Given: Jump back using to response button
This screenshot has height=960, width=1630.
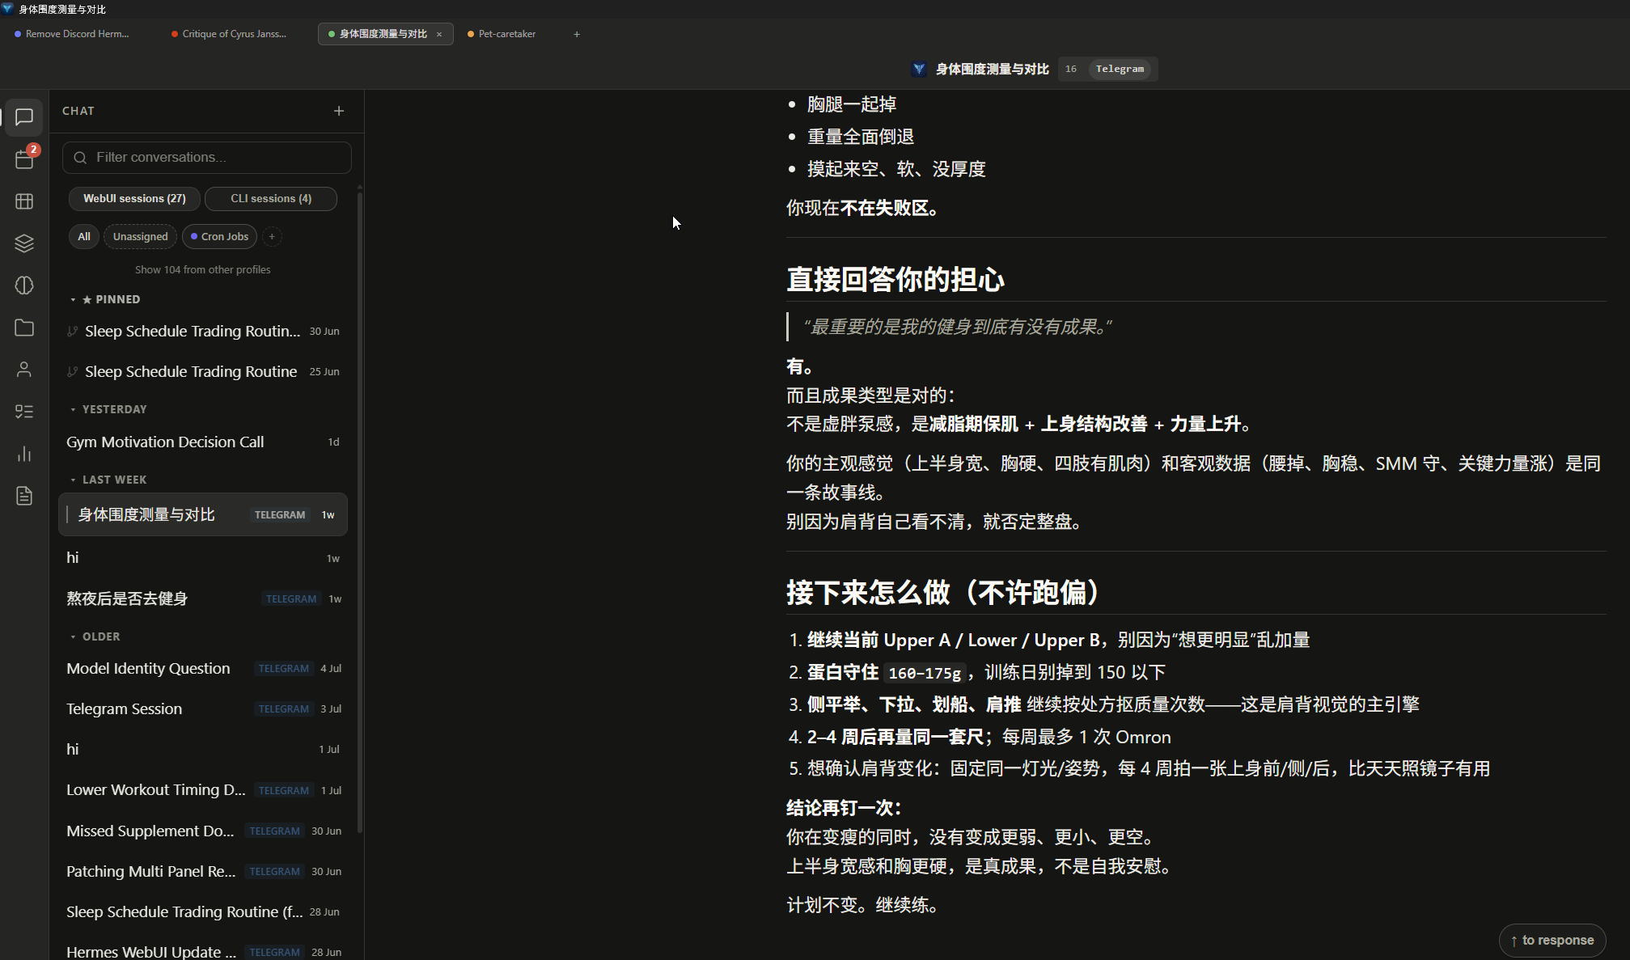Looking at the screenshot, I should pos(1552,940).
